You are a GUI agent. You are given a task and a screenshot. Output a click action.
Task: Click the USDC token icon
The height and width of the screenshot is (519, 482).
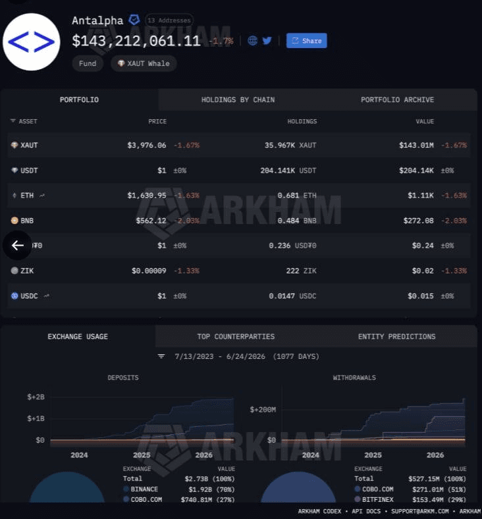click(x=14, y=296)
